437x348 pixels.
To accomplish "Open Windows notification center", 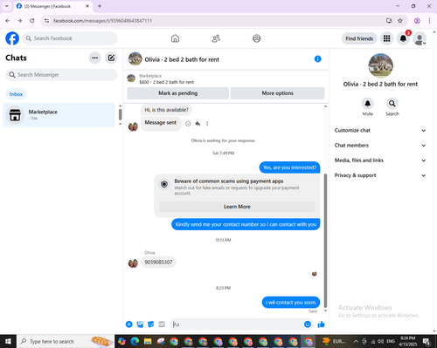I will [427, 341].
